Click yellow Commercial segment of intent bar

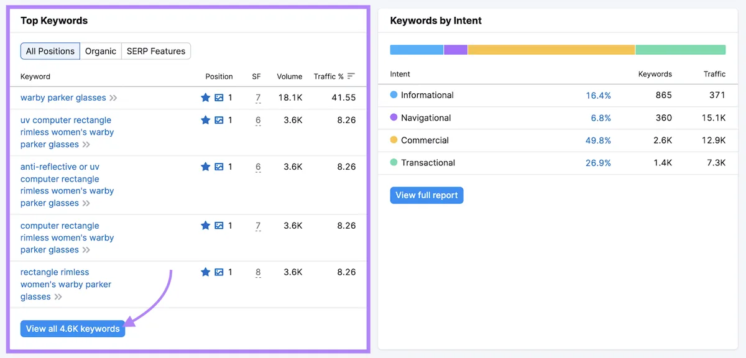[x=551, y=50]
